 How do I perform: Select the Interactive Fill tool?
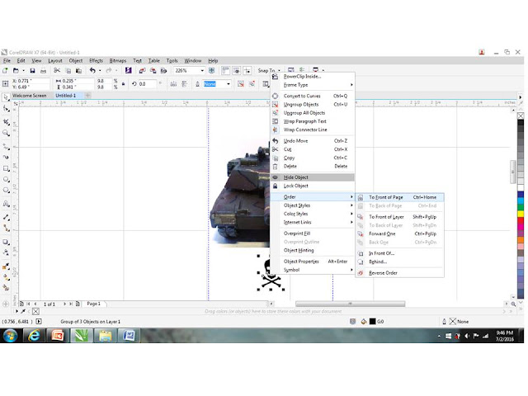6,277
